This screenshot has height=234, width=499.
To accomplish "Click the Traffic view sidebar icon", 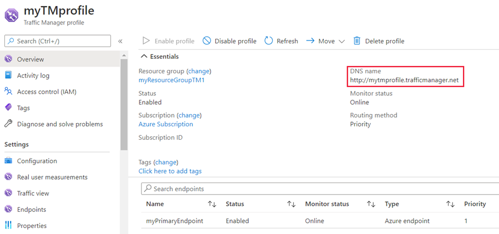I will (x=8, y=193).
